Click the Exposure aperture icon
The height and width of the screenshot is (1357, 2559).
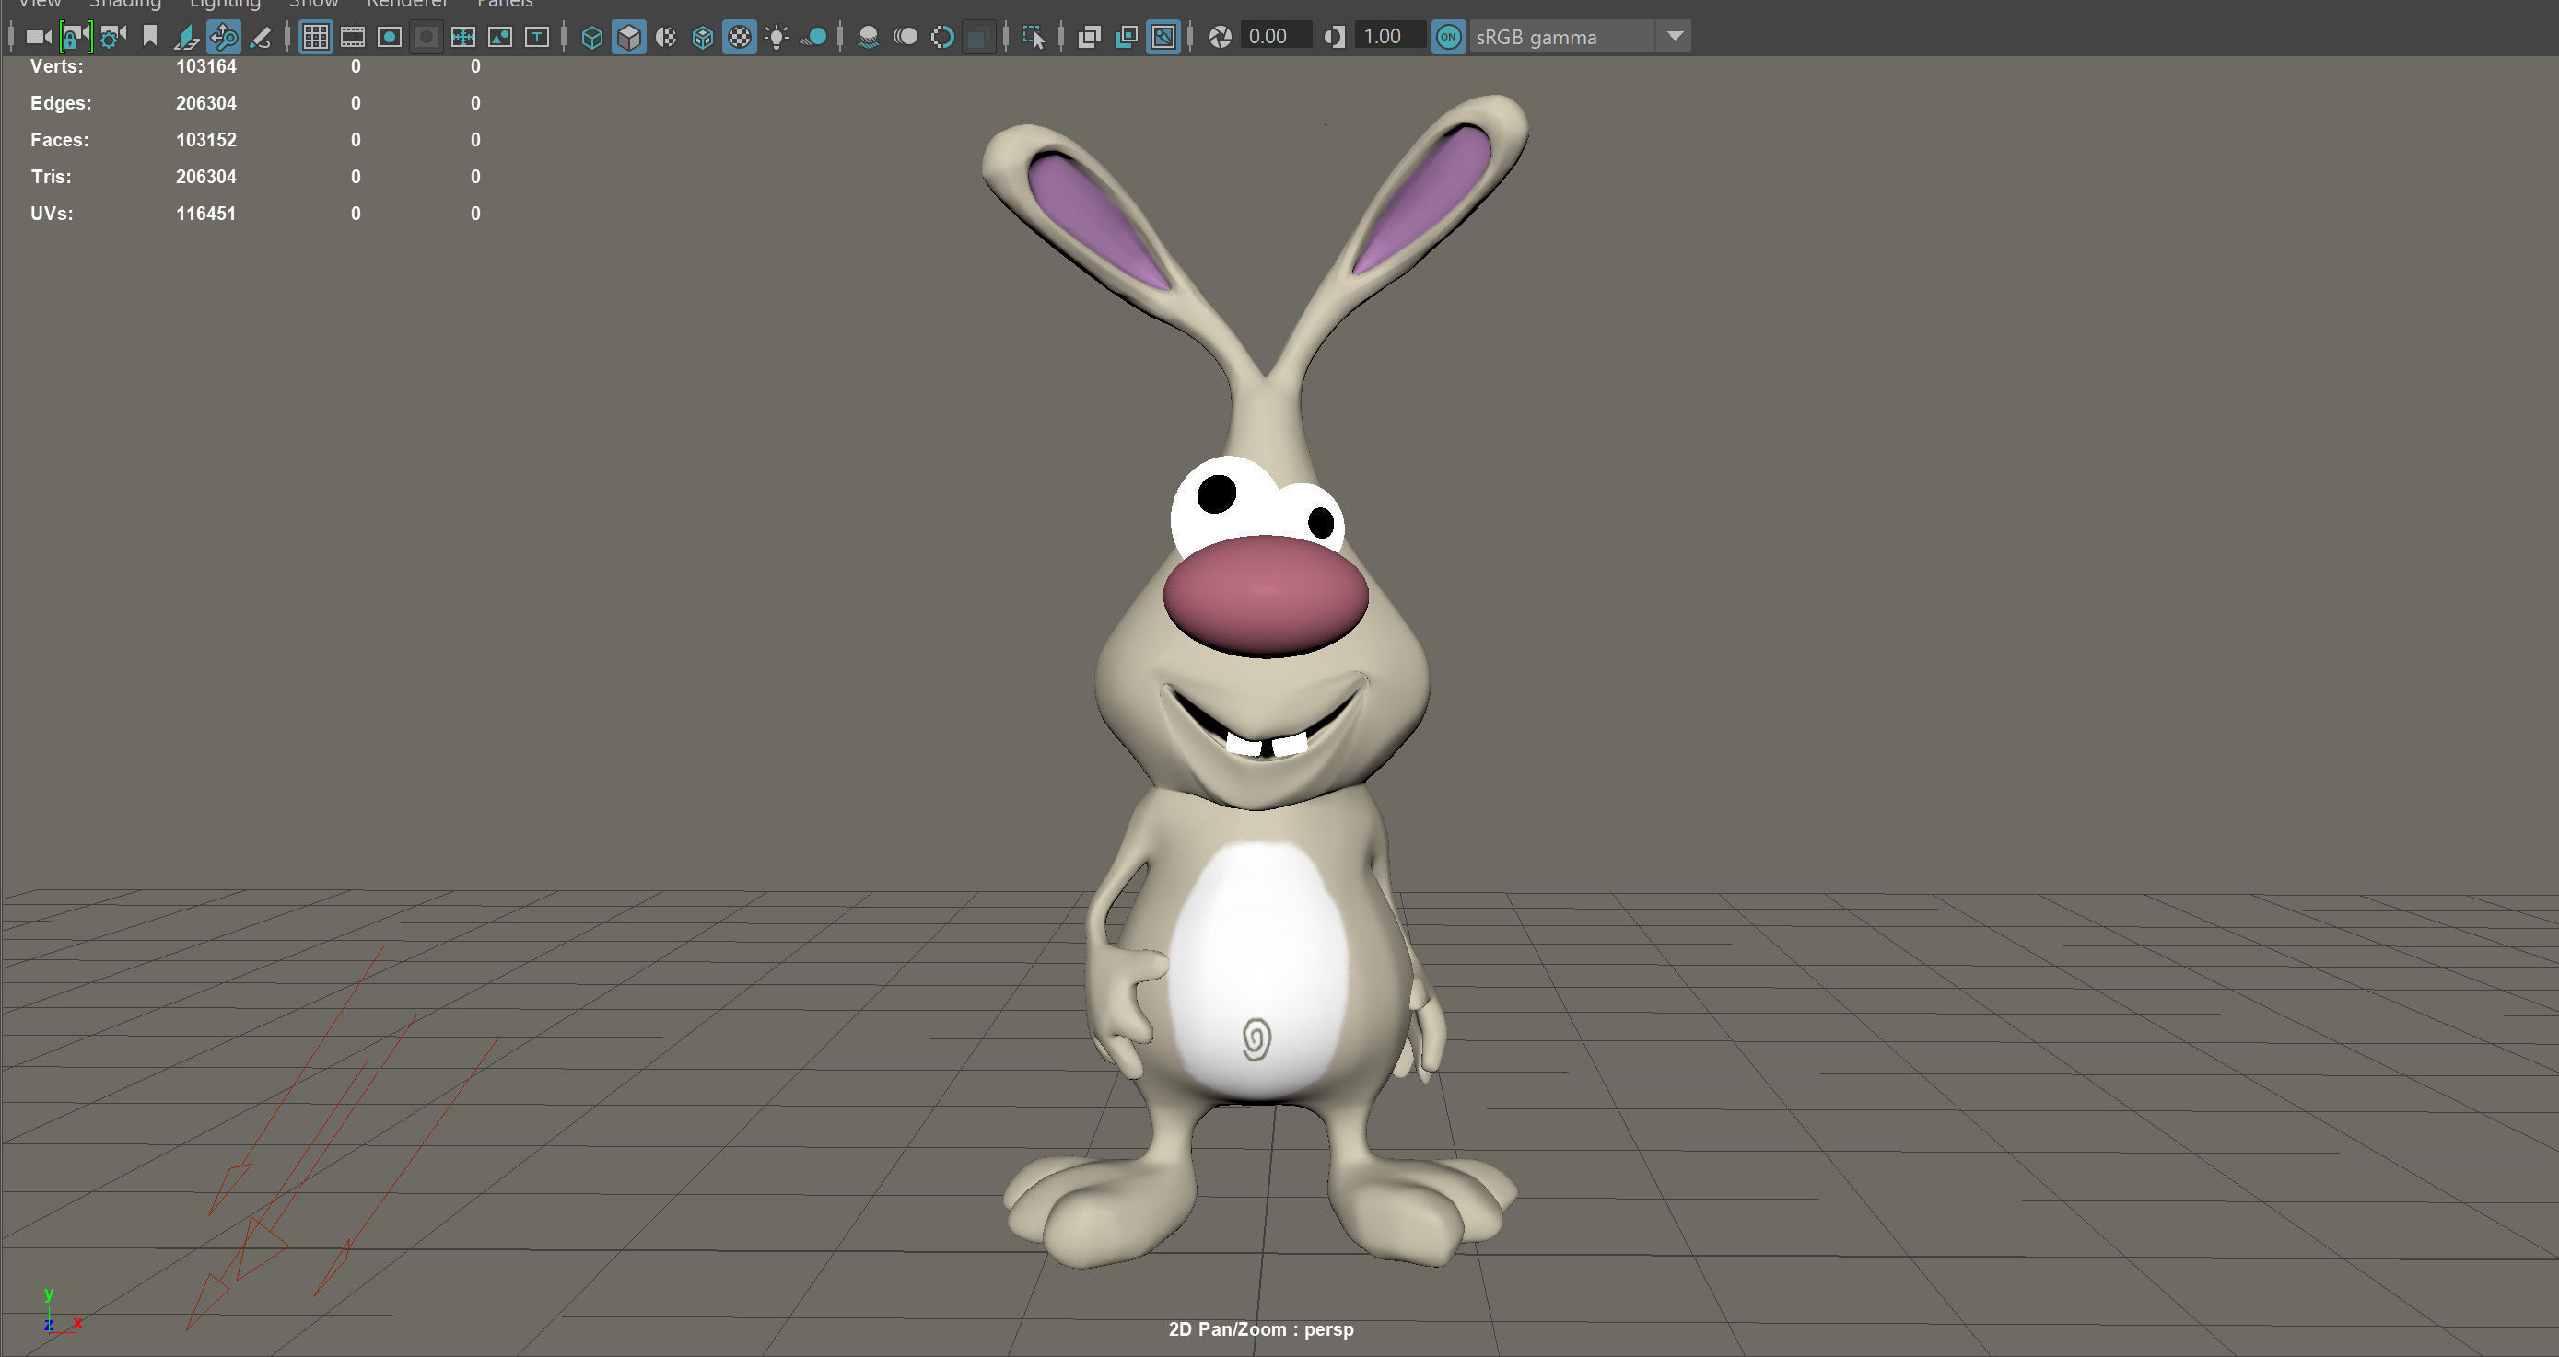coord(1220,37)
